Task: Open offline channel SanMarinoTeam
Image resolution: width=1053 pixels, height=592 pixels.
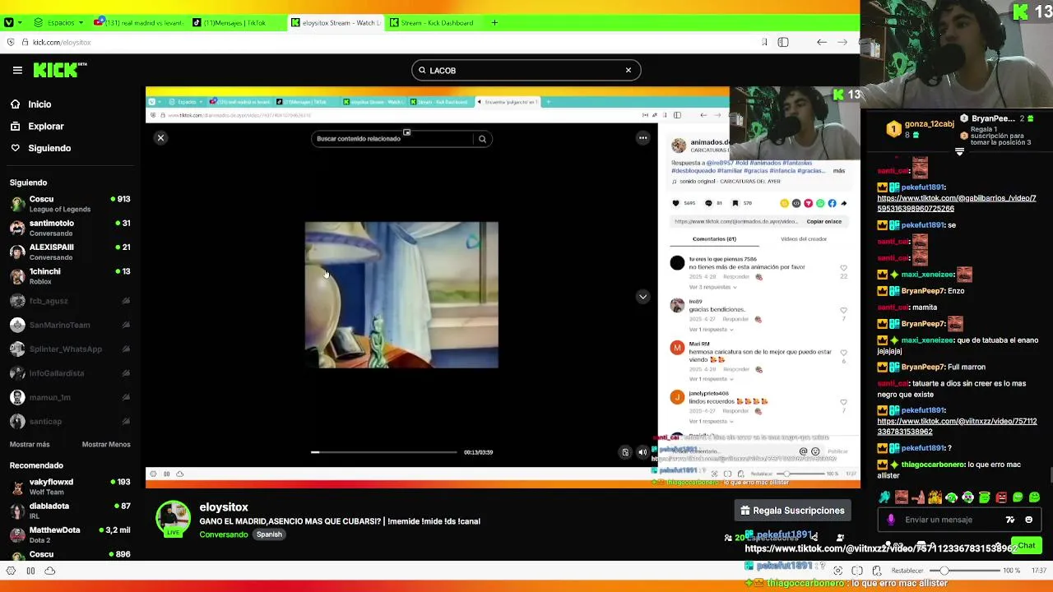Action: [70, 325]
